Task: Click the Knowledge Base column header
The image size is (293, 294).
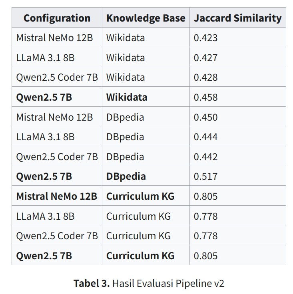Action: (x=146, y=18)
